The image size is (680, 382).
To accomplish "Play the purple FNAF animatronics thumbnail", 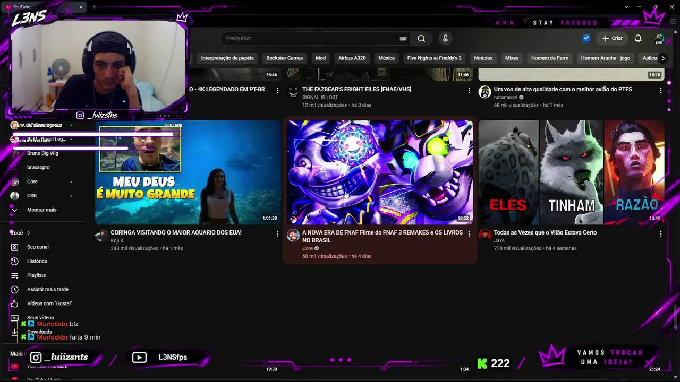I will coord(380,172).
